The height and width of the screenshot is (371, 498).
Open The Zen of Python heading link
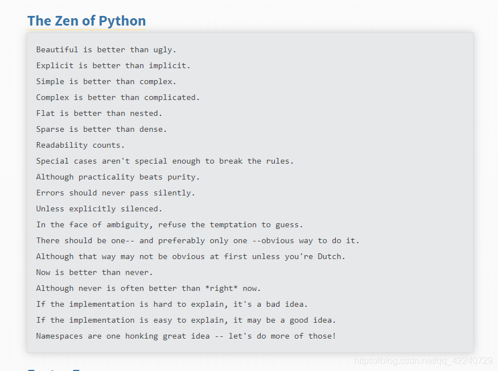87,21
